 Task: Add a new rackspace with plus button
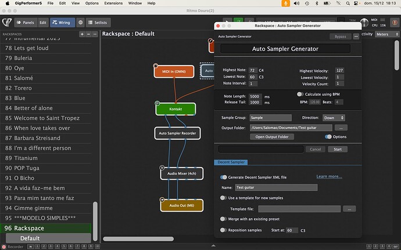pos(82,34)
